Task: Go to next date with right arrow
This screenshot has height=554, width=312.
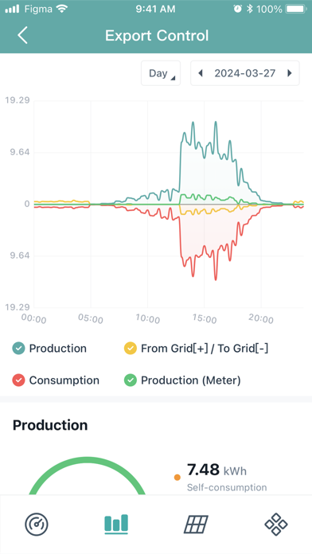Action: click(x=290, y=73)
